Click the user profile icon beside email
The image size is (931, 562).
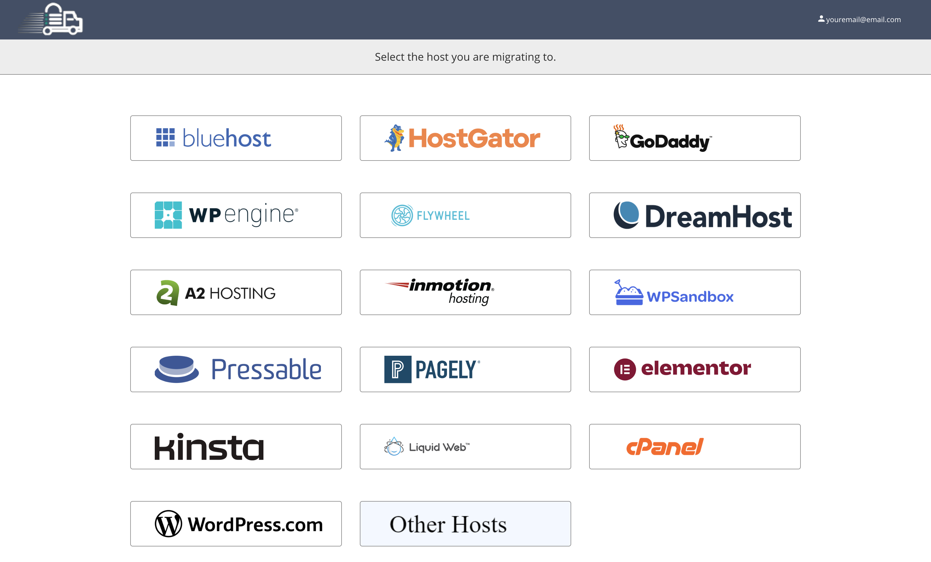(x=821, y=19)
